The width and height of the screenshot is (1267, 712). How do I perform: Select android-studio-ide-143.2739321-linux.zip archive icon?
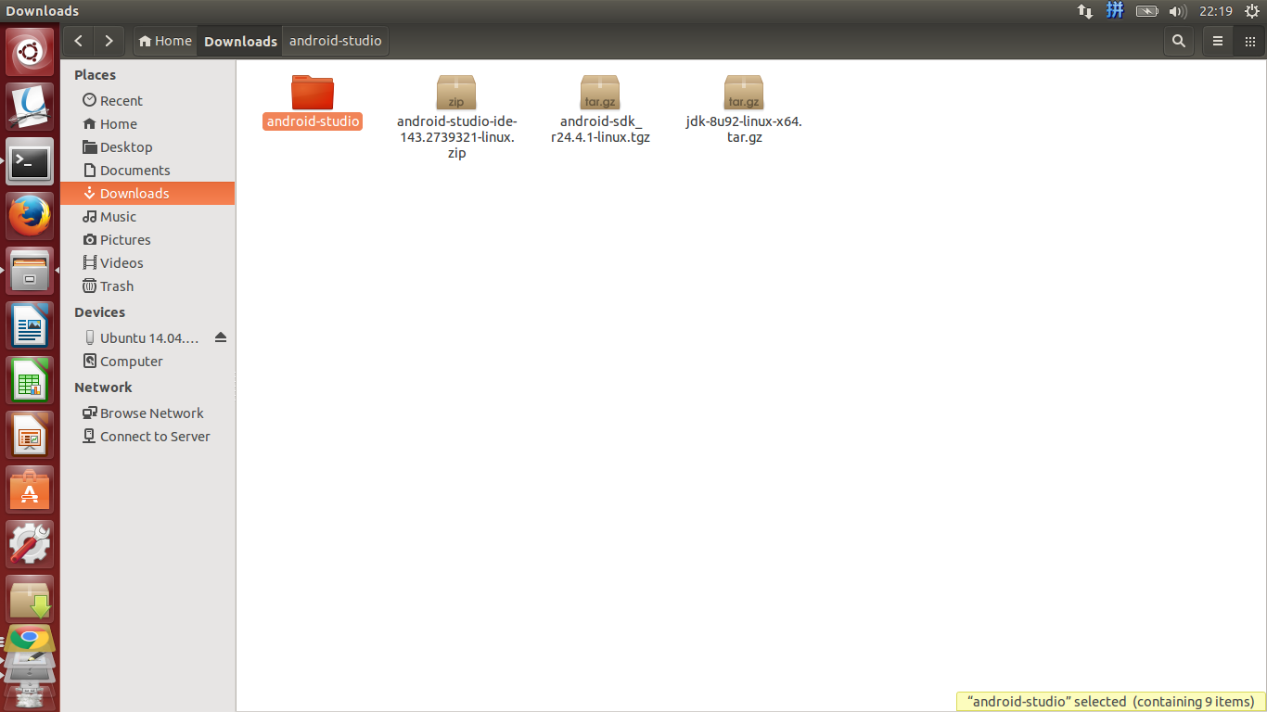coord(456,92)
